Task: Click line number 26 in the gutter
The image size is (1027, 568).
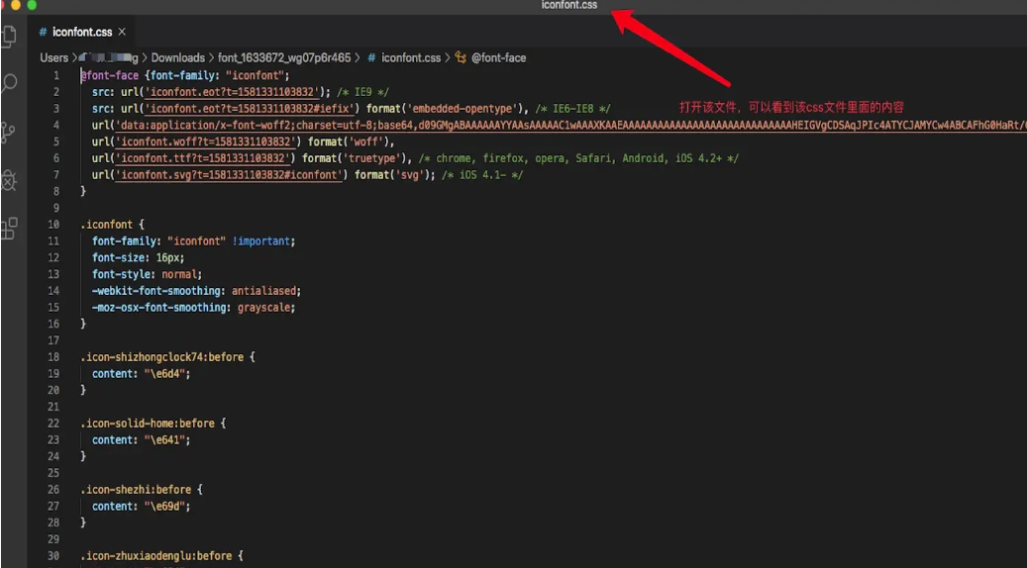Action: click(x=53, y=490)
